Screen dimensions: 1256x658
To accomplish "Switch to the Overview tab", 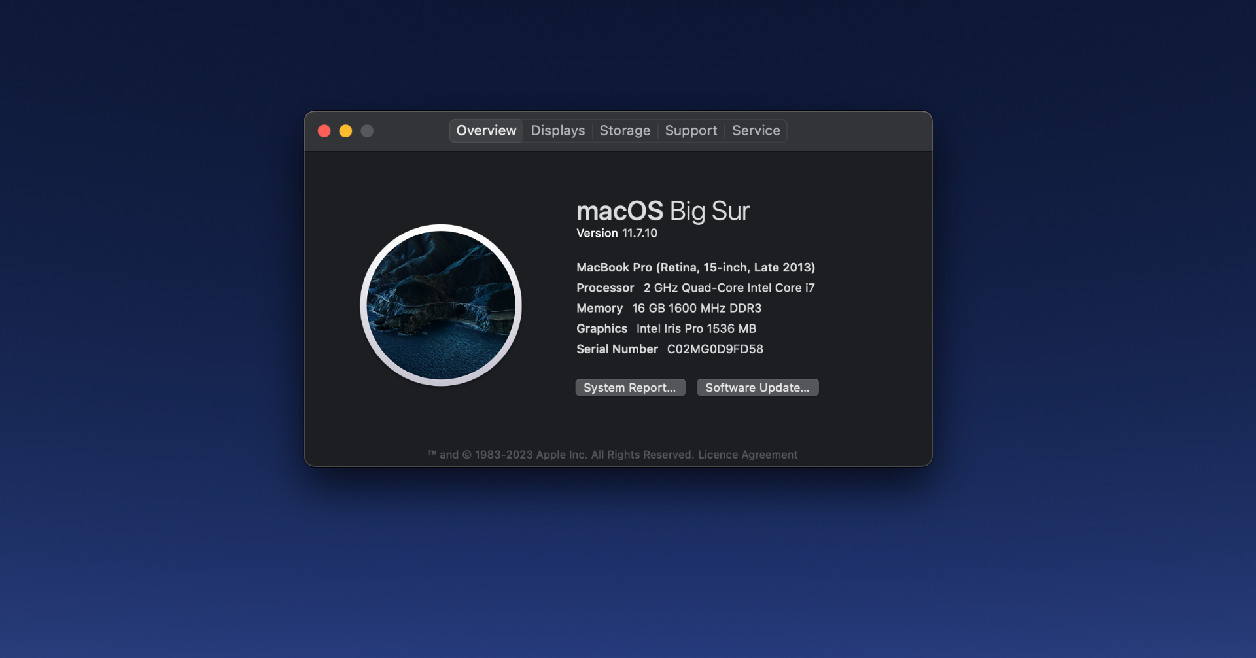I will click(x=486, y=131).
